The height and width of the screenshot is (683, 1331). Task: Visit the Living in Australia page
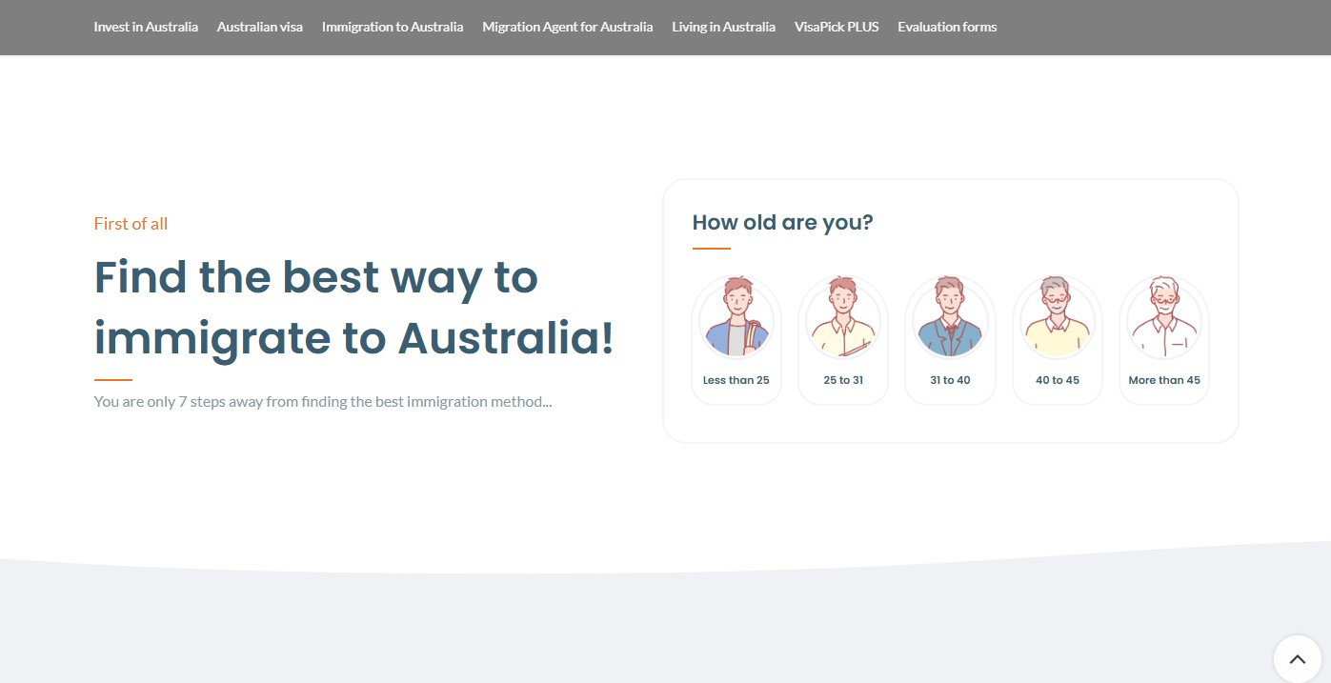point(724,27)
